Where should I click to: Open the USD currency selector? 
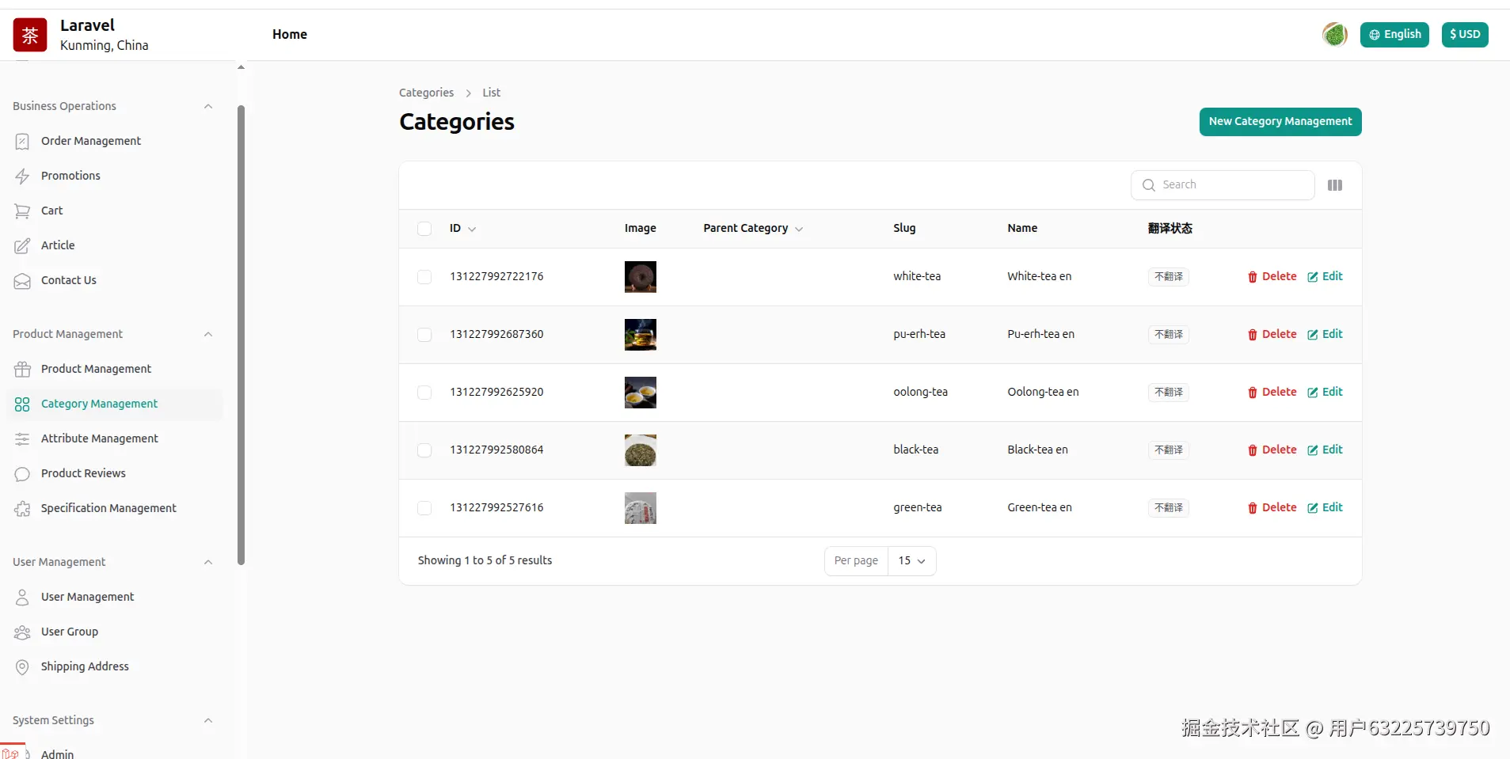[x=1465, y=35]
